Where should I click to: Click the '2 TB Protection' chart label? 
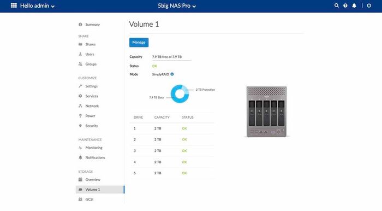[x=205, y=90]
